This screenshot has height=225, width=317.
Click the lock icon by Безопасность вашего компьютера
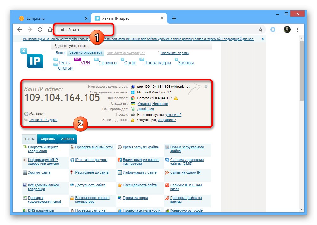(72, 198)
